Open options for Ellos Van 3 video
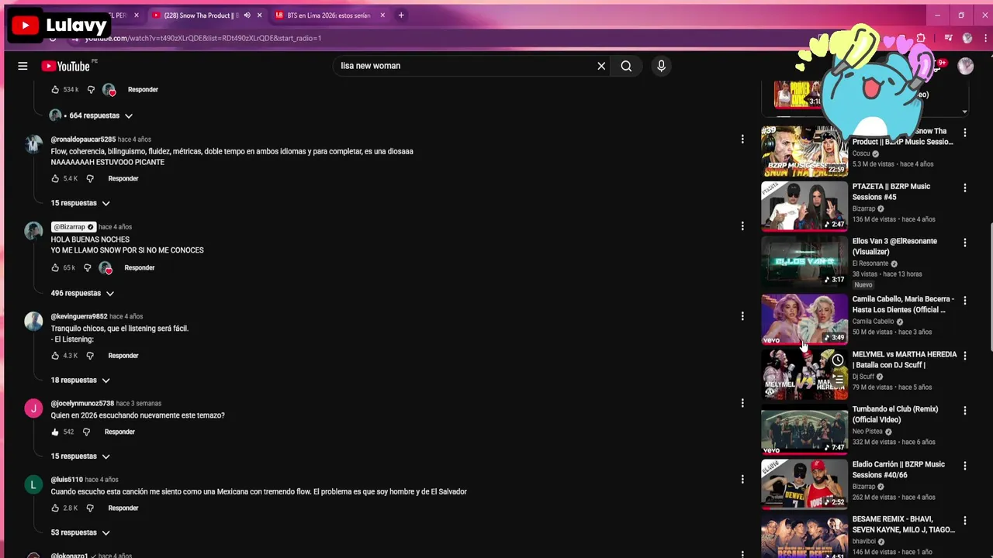Viewport: 993px width, 558px height. [965, 243]
